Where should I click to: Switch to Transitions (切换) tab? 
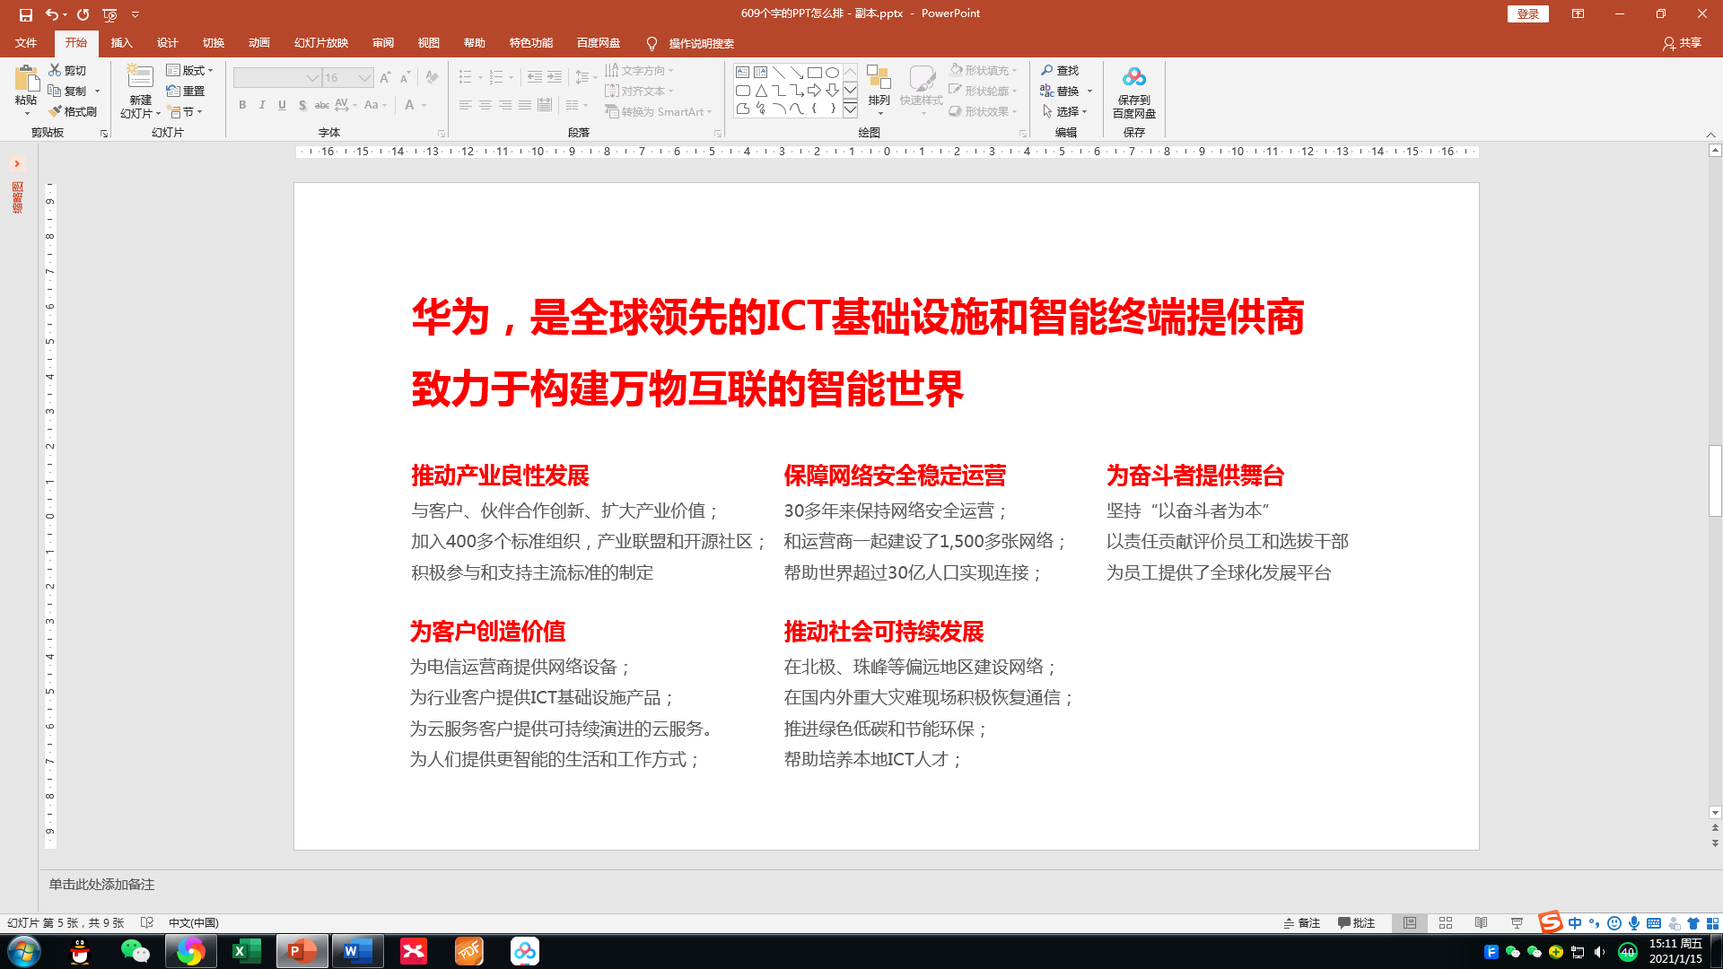point(213,43)
